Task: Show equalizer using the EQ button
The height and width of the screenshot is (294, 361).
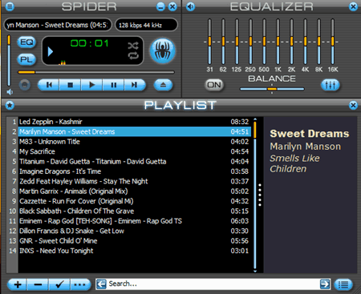Action: coord(26,42)
